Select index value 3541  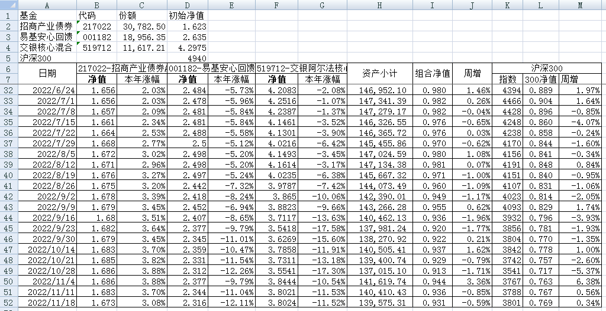tap(507, 271)
